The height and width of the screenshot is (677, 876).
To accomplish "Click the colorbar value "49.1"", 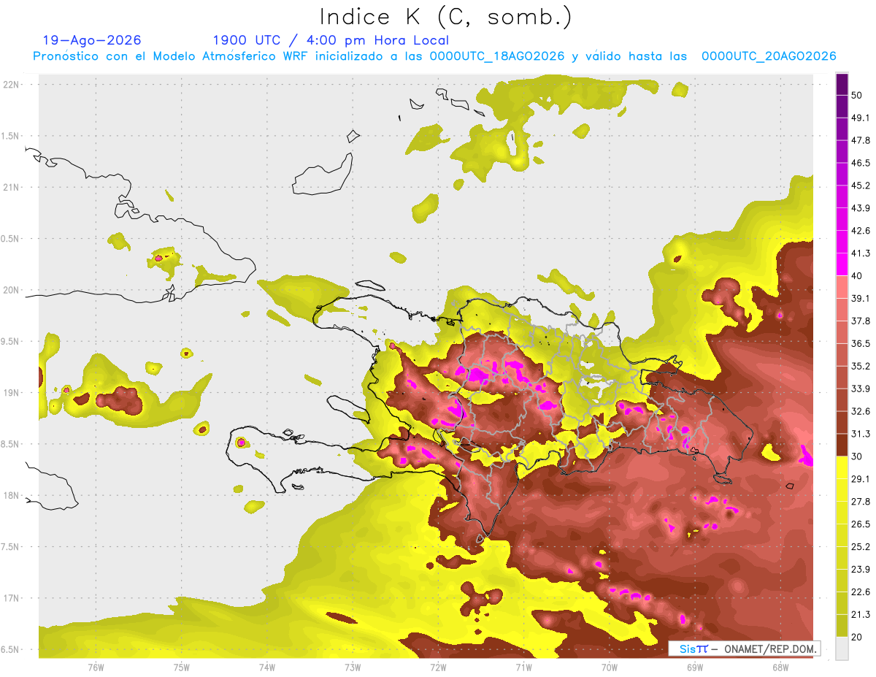I will (x=861, y=118).
